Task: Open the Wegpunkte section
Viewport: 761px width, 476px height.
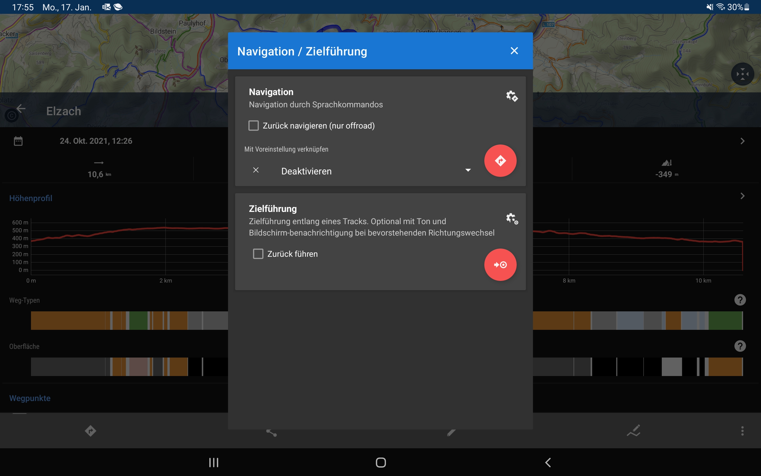Action: [30, 398]
